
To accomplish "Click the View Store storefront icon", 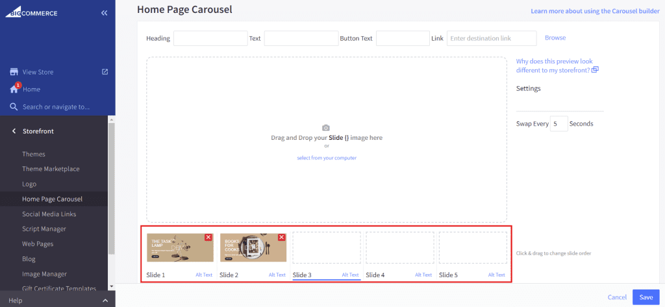I will [x=14, y=72].
